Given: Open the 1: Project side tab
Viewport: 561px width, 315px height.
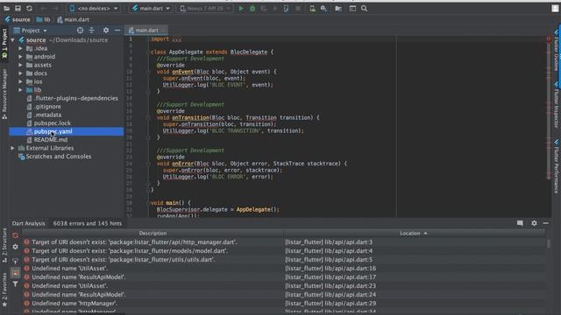Looking at the screenshot, I should click(x=4, y=44).
